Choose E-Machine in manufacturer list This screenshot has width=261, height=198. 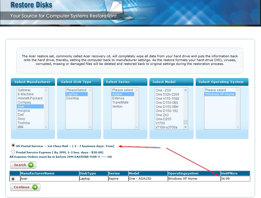30,94
